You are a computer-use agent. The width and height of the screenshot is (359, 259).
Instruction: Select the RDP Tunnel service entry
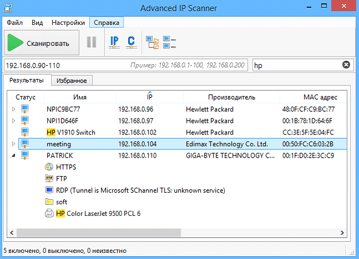[x=140, y=190]
